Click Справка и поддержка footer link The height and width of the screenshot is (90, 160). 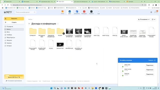(32, 81)
